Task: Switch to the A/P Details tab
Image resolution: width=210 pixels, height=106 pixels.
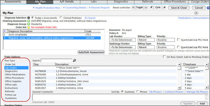Action: click(67, 2)
